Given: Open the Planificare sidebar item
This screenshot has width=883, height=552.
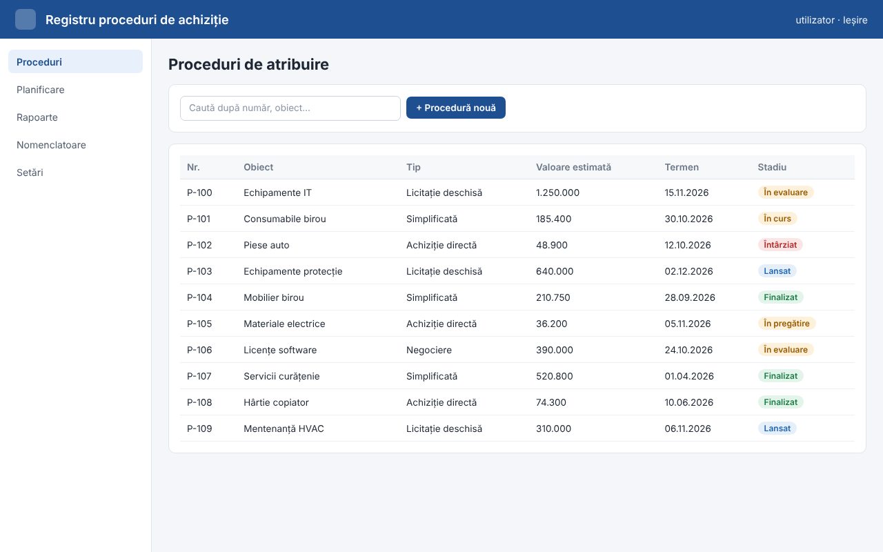Looking at the screenshot, I should 75,90.
